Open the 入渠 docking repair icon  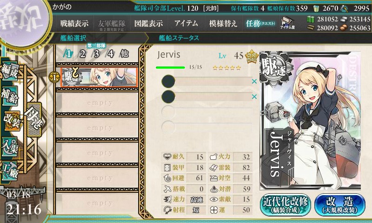[10, 147]
